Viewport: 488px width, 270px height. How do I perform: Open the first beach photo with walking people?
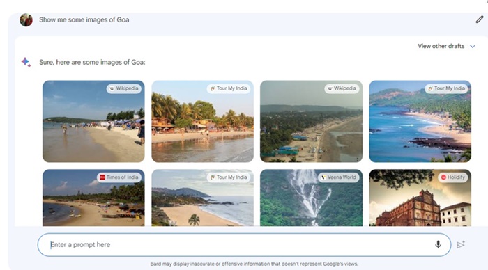coord(93,121)
